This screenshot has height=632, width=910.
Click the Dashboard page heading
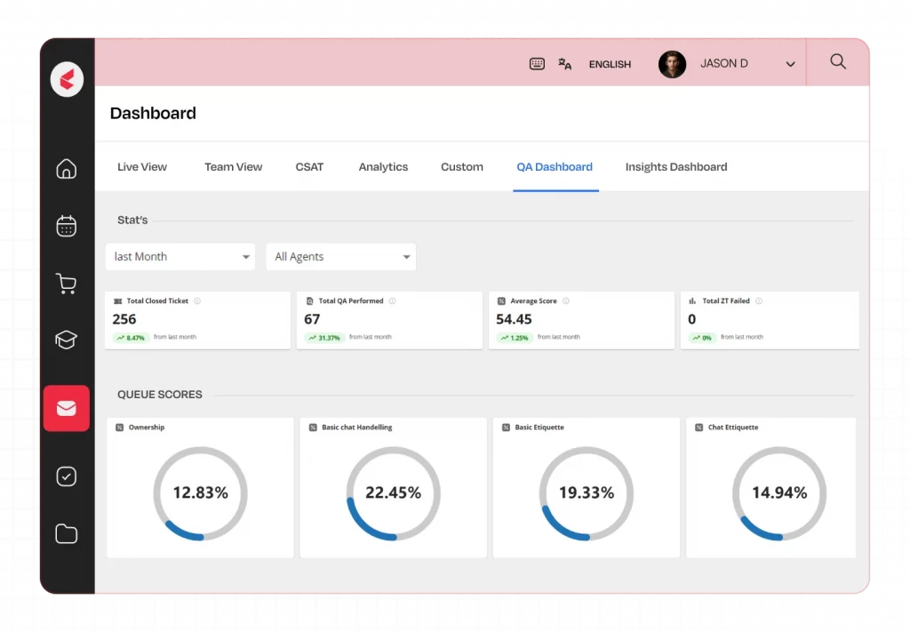click(153, 113)
